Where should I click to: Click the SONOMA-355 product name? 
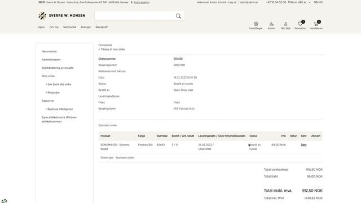click(115, 147)
